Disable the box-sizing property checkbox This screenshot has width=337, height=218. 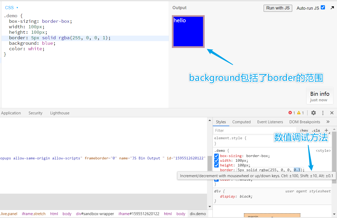216,156
